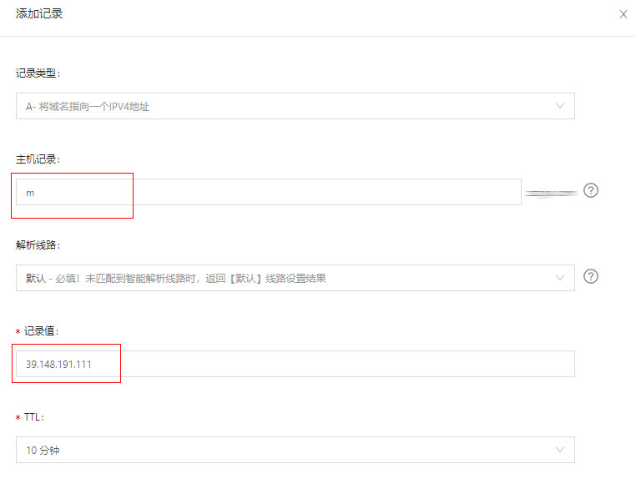Click the red asterisk beside 记录值

point(18,332)
